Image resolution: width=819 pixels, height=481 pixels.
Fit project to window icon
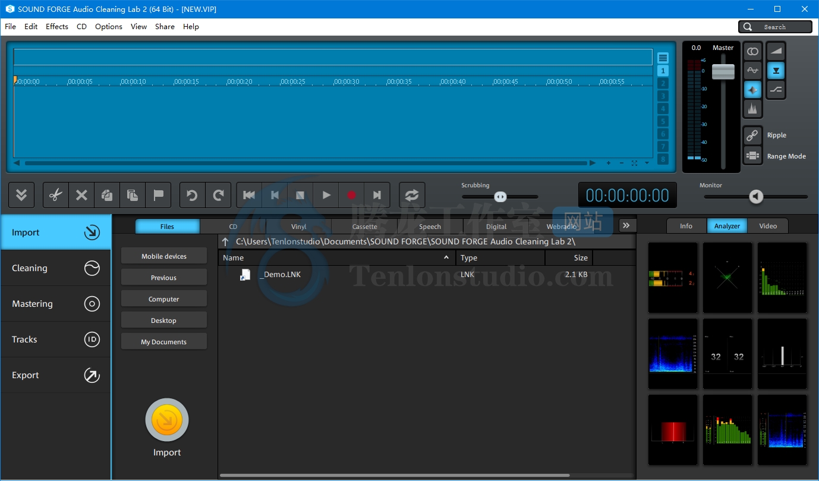tap(634, 163)
